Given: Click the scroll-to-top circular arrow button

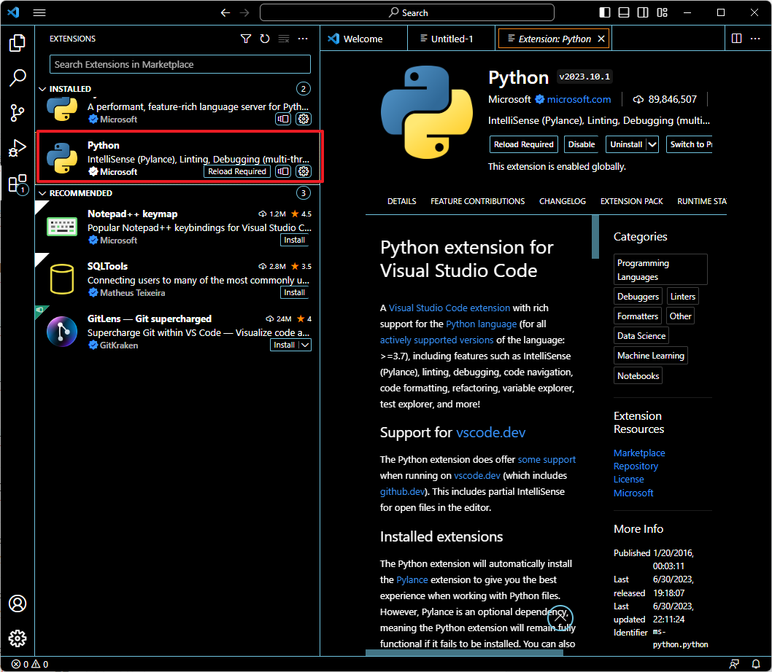Looking at the screenshot, I should tap(560, 618).
